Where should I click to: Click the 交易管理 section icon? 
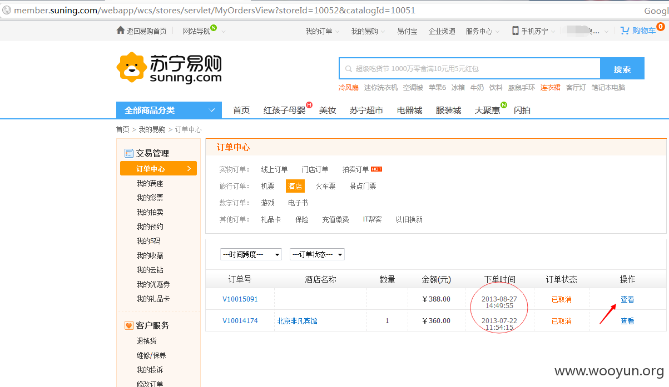[129, 153]
